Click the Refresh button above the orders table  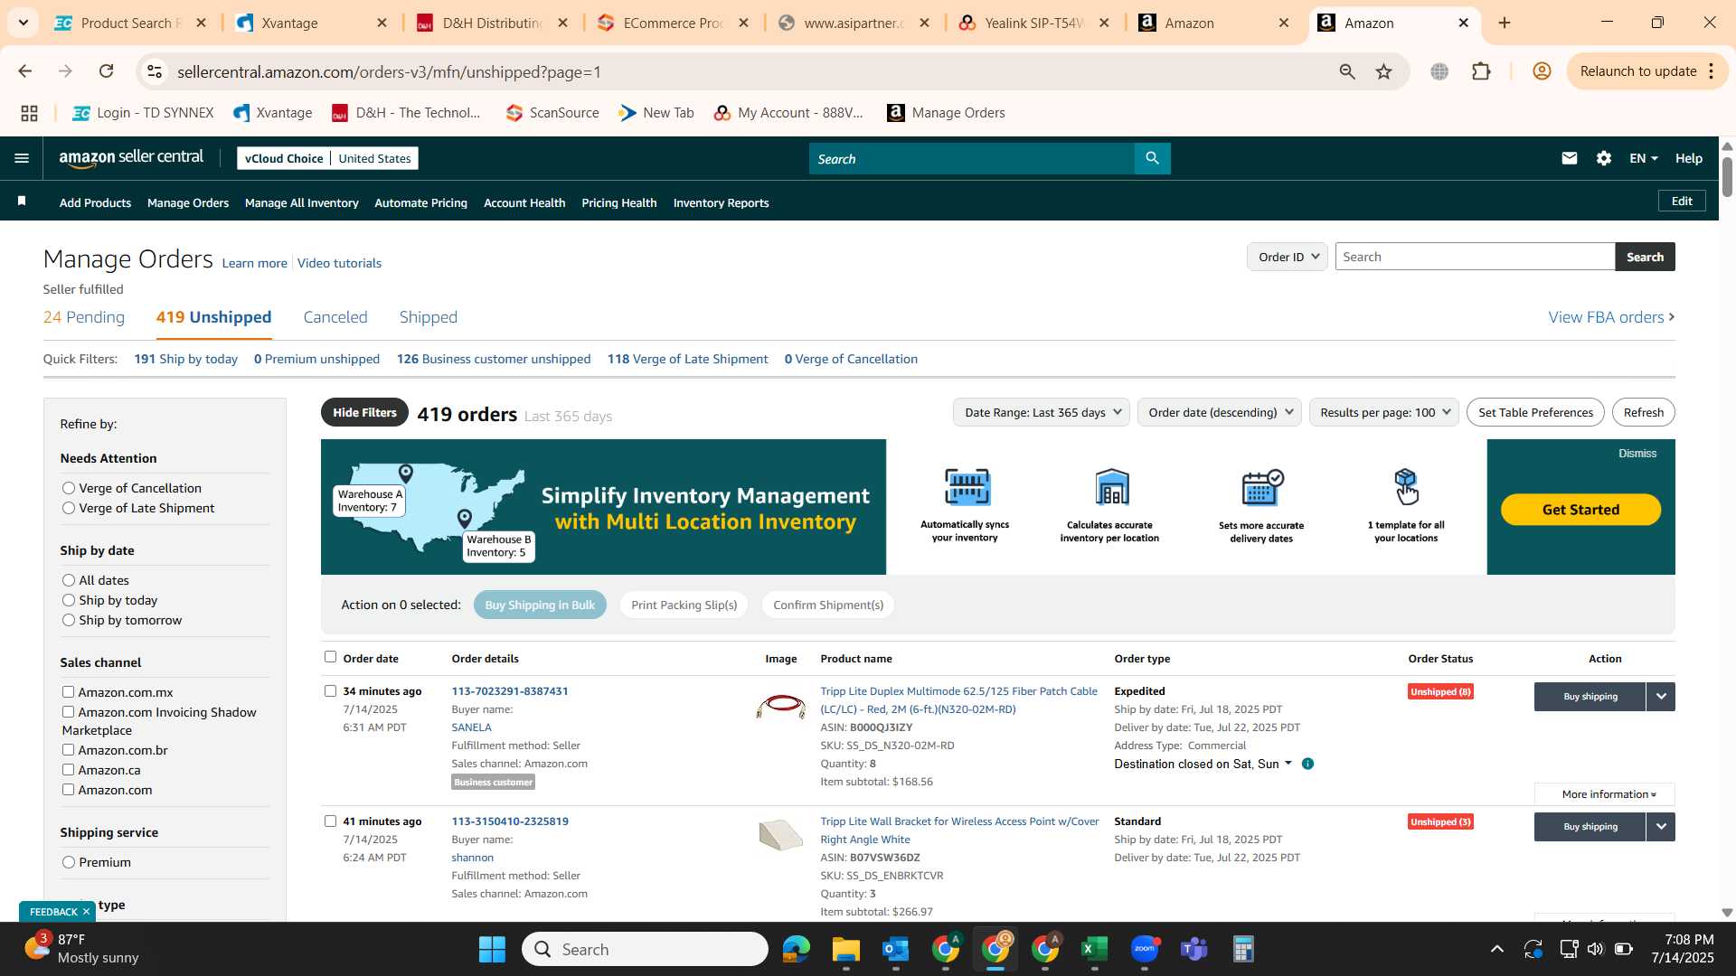coord(1643,412)
